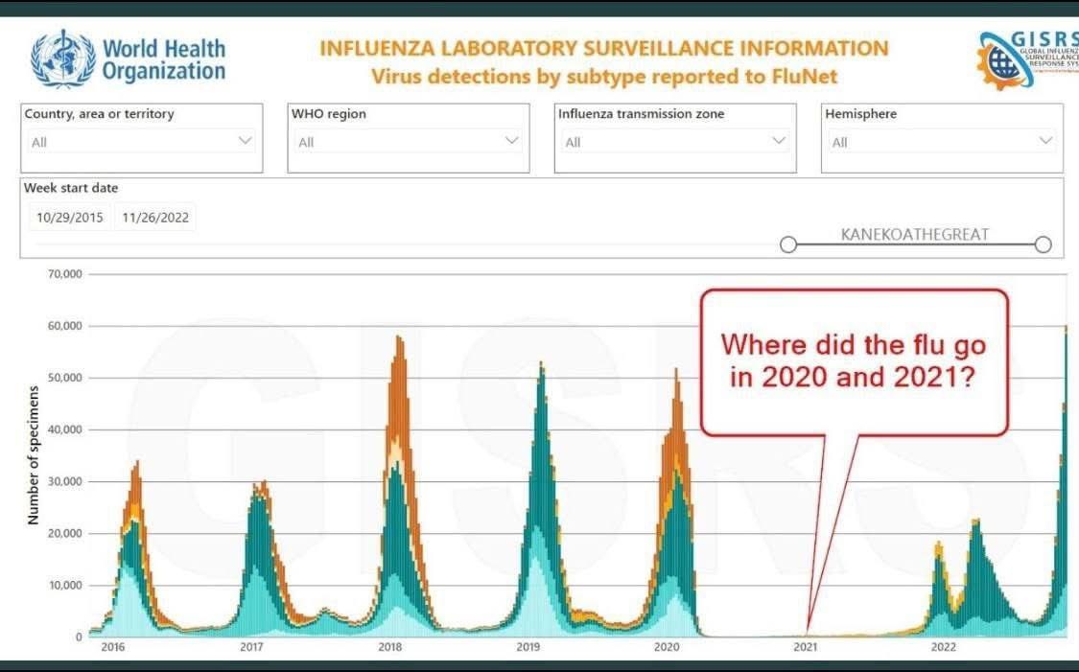Click the 2022 x-axis label
1079x672 pixels.
click(x=944, y=647)
